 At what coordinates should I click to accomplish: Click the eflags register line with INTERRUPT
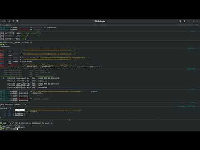tap(50, 67)
